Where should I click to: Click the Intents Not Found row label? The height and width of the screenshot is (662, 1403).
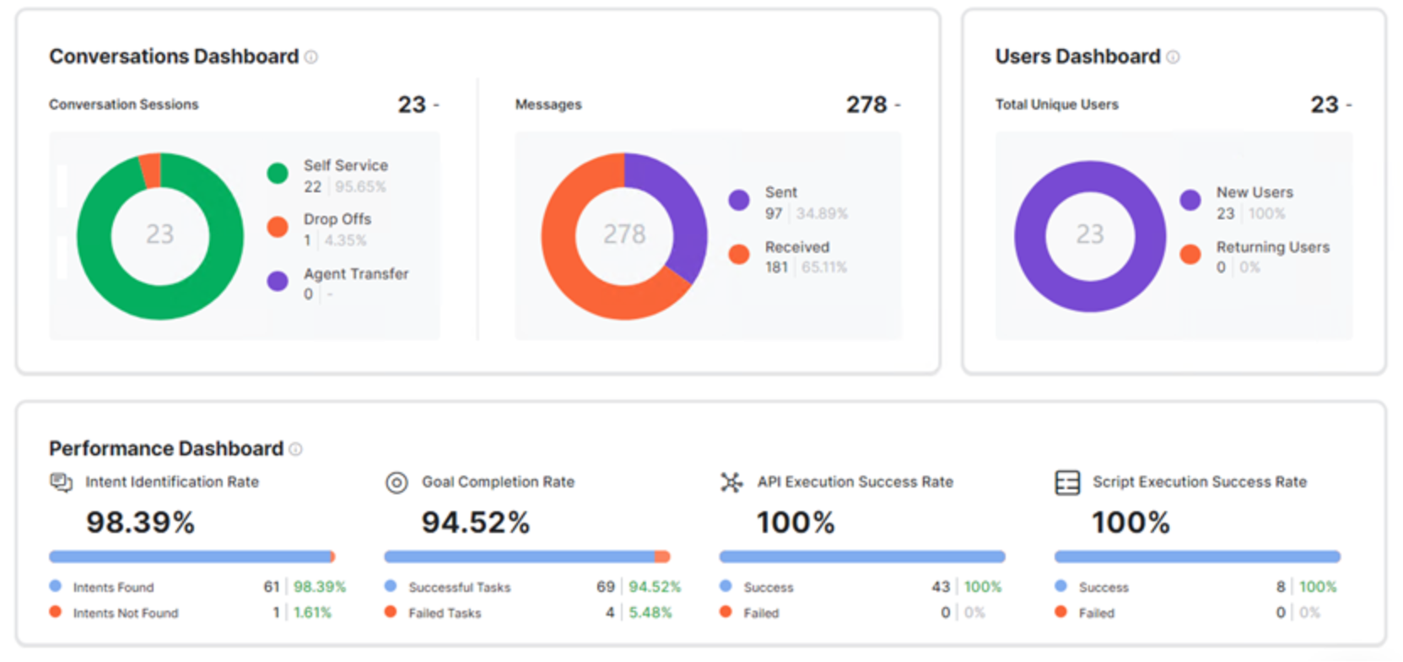pos(126,613)
